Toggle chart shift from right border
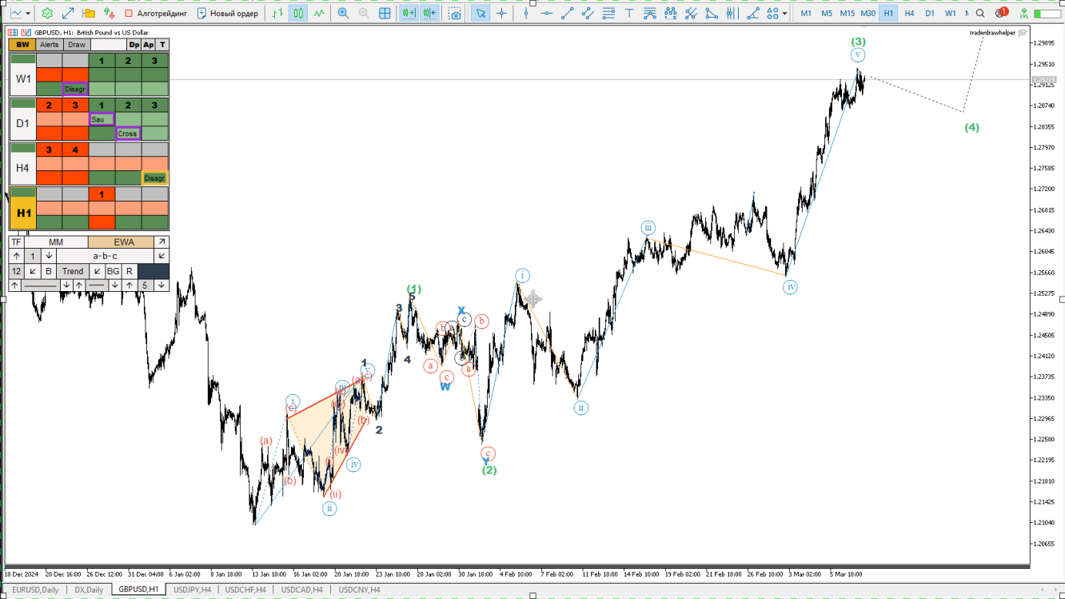This screenshot has width=1065, height=599. point(429,14)
